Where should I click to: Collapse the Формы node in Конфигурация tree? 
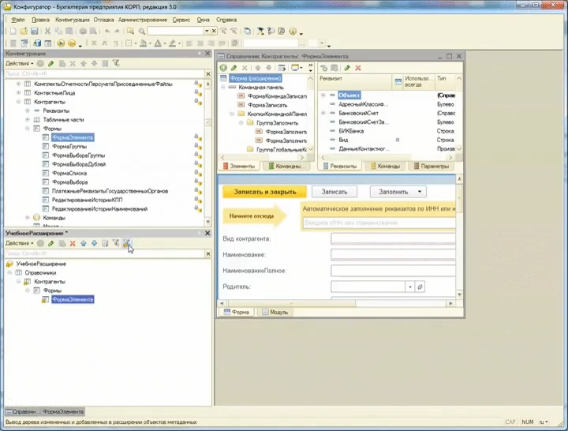[27, 129]
